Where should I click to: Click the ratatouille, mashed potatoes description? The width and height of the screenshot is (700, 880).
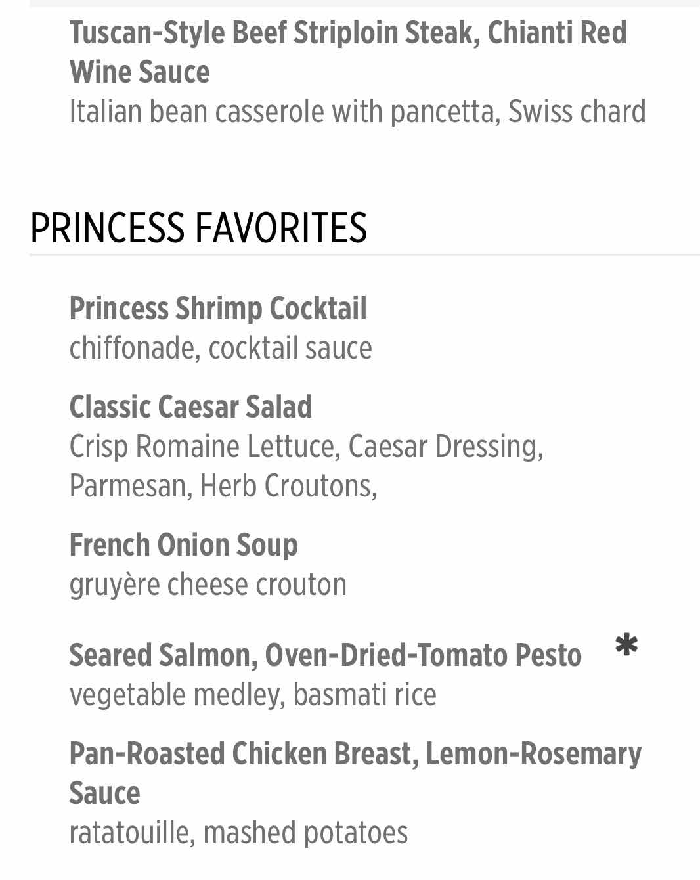click(238, 833)
